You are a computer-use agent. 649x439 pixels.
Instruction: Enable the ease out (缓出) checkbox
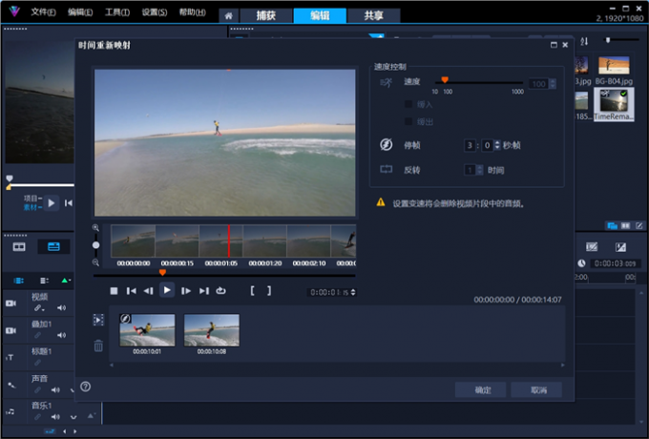[408, 121]
